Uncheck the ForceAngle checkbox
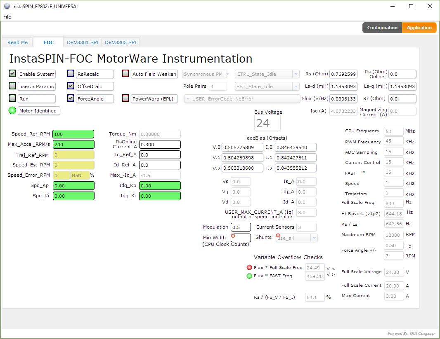This screenshot has width=440, height=339. pos(71,98)
